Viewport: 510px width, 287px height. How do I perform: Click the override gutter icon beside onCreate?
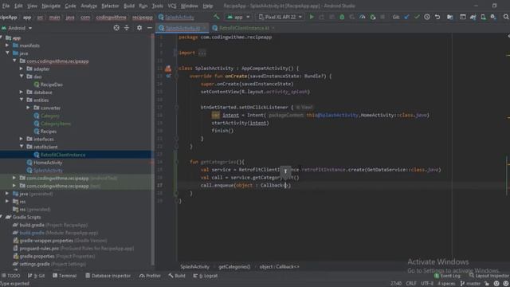(168, 76)
